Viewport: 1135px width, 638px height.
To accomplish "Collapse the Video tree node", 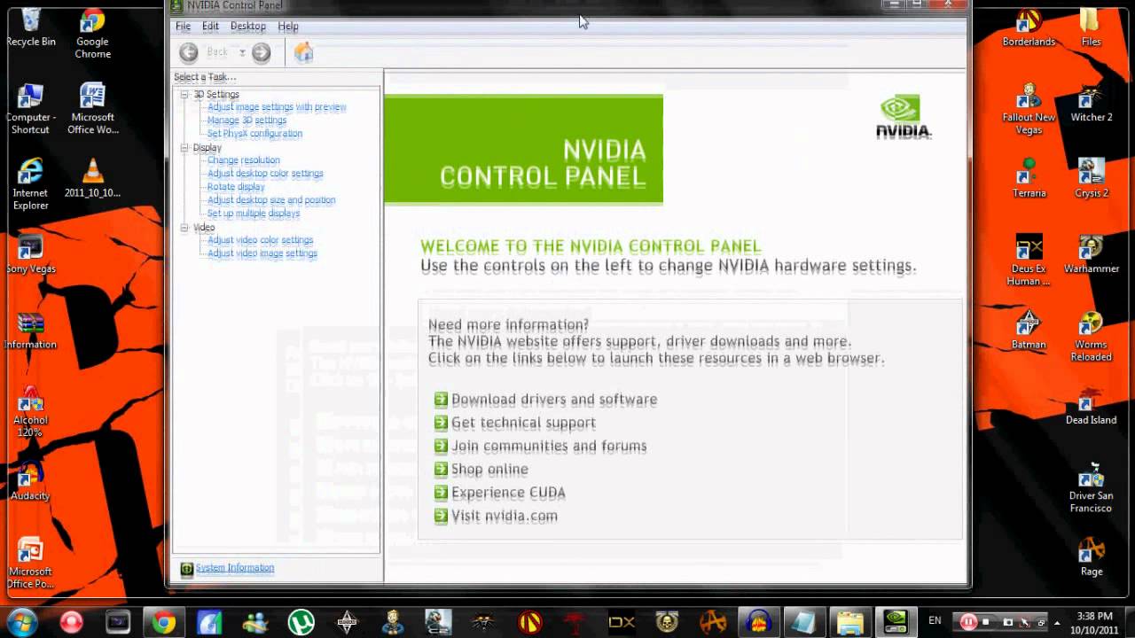I will pos(184,228).
